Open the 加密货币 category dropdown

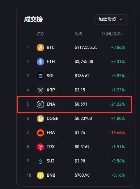pos(111,19)
